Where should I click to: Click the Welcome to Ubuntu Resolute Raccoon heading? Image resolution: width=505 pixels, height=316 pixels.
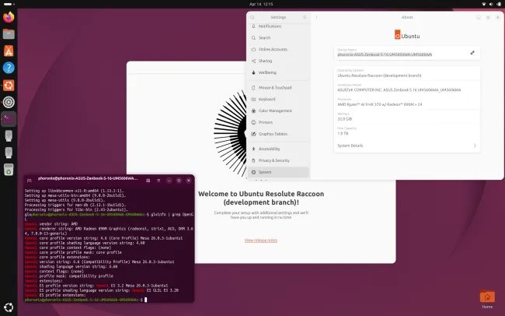coord(261,198)
